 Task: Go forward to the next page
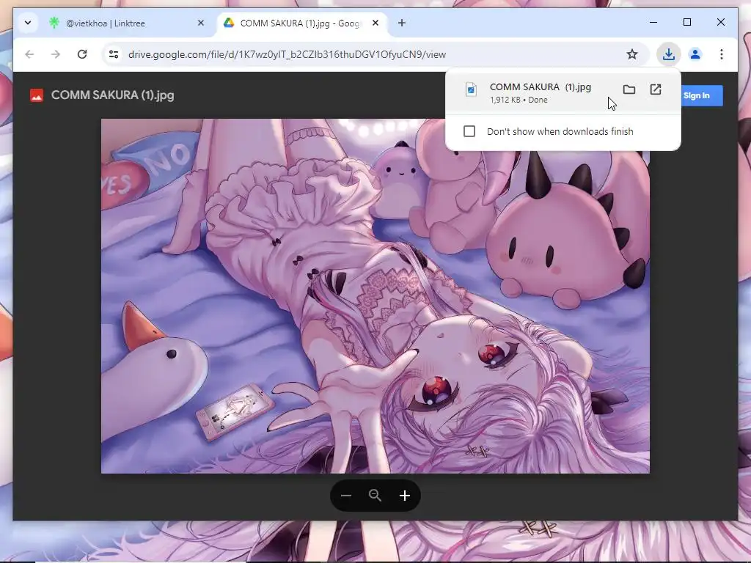click(56, 54)
